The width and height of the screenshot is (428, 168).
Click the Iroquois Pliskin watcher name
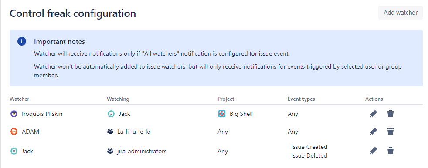point(42,114)
